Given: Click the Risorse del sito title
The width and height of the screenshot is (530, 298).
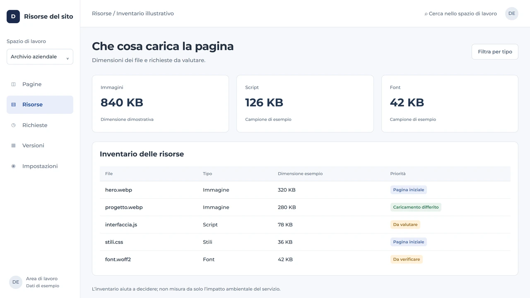Looking at the screenshot, I should (48, 17).
